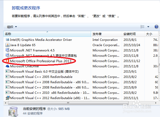The width and height of the screenshot is (160, 117).
Task: Click the horizontal scrollbar thumb
Action: tap(68, 103)
